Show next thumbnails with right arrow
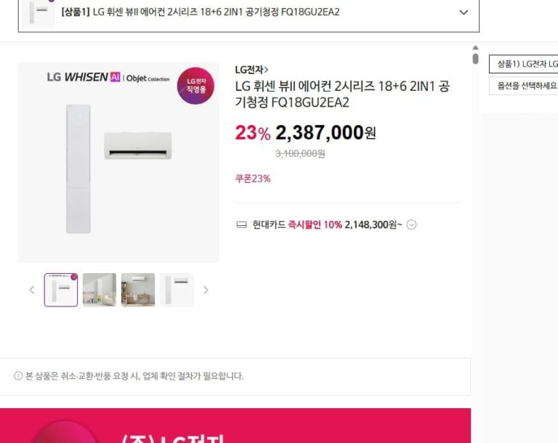 206,290
